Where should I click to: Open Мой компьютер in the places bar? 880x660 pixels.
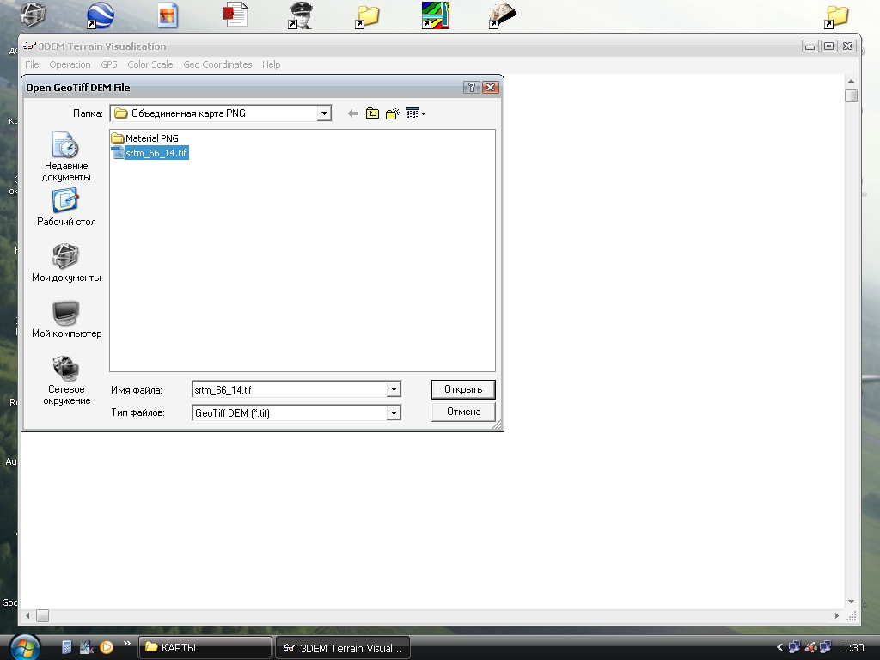[66, 320]
